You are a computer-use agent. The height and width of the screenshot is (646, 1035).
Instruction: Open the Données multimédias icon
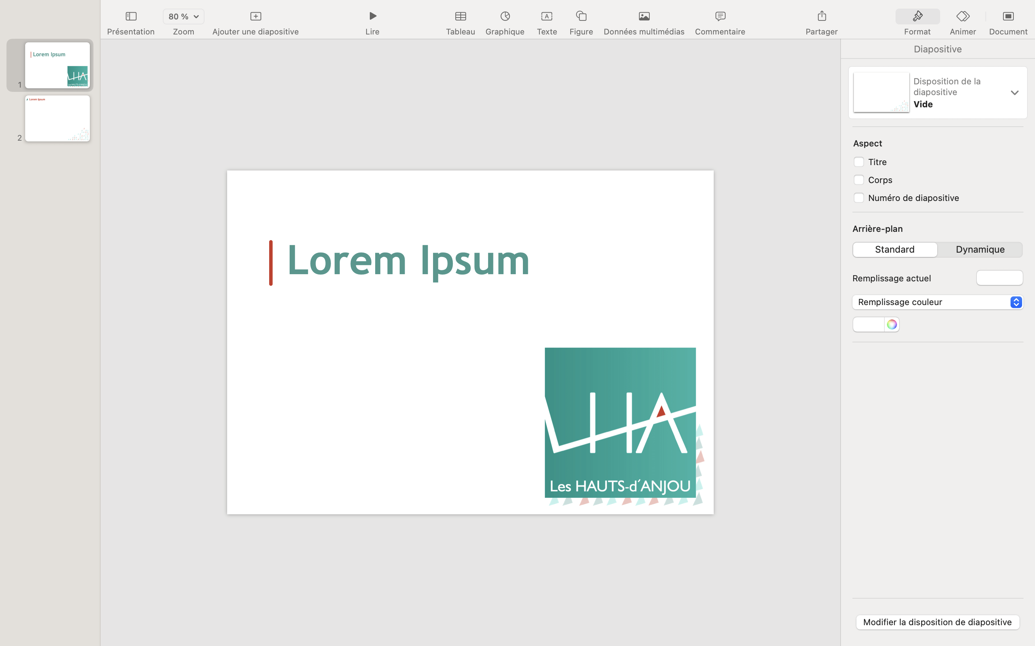click(644, 16)
